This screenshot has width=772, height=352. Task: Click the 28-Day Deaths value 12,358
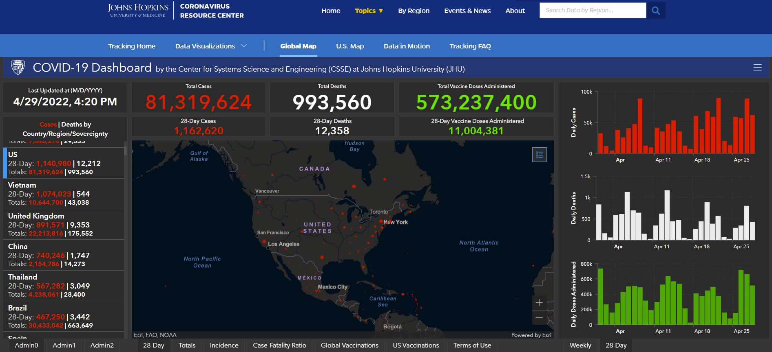click(332, 131)
